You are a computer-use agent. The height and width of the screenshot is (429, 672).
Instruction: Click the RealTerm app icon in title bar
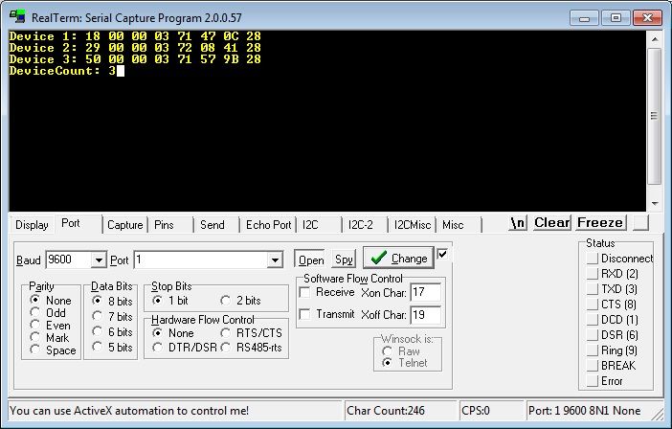17,17
